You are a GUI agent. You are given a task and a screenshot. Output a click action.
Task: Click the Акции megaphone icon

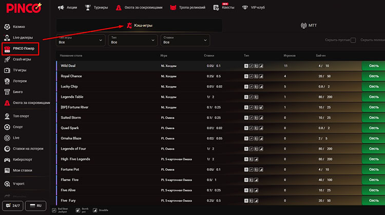coord(61,8)
